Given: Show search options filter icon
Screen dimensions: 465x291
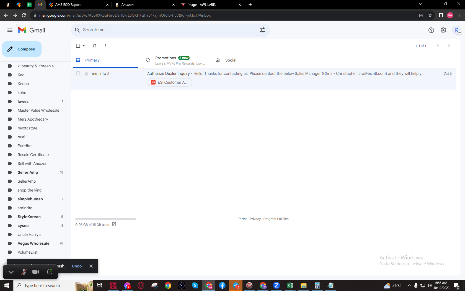Looking at the screenshot, I should coord(262,30).
